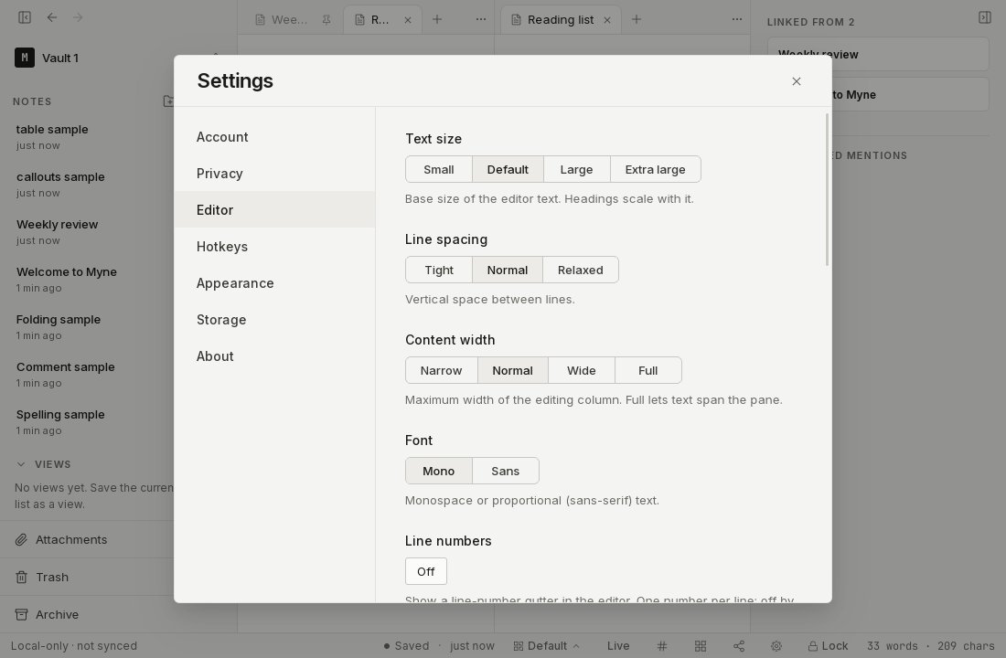This screenshot has width=1006, height=658.
Task: Open About settings section
Action: (274, 356)
